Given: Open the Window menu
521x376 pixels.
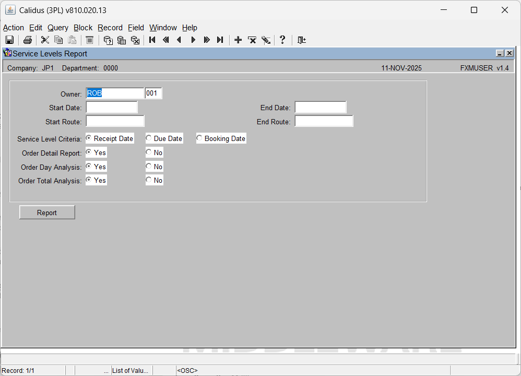Looking at the screenshot, I should 163,28.
